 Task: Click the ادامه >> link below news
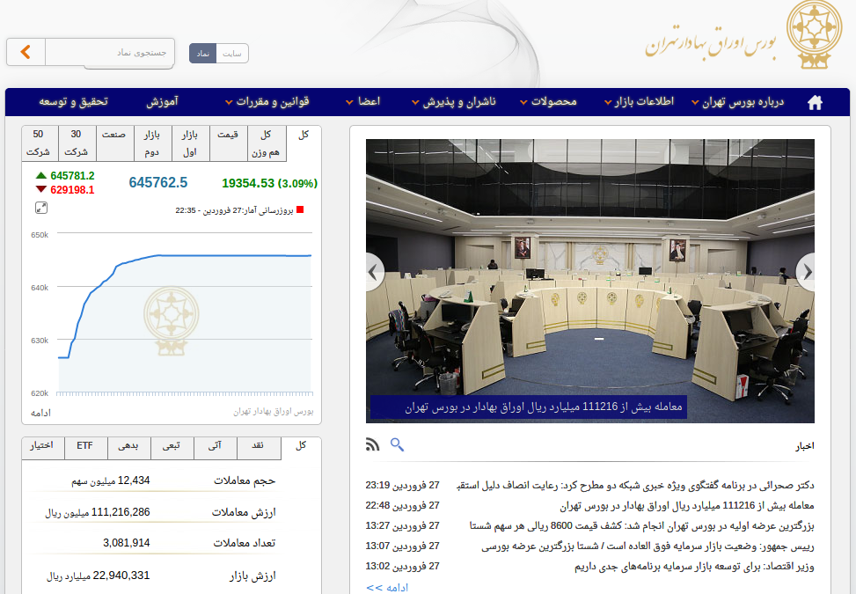pyautogui.click(x=387, y=588)
